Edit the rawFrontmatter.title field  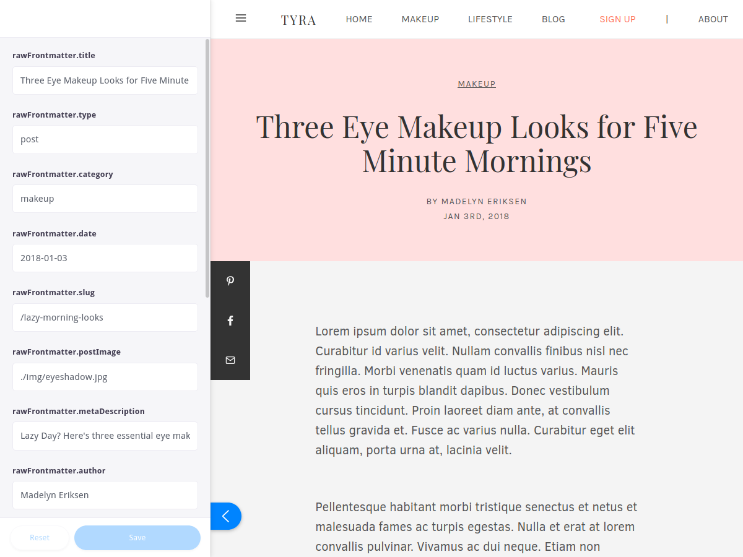coord(105,80)
